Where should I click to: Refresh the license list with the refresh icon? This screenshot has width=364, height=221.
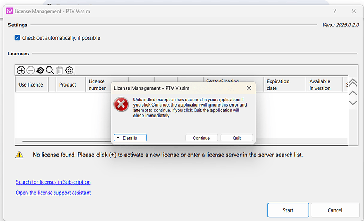[x=41, y=70]
